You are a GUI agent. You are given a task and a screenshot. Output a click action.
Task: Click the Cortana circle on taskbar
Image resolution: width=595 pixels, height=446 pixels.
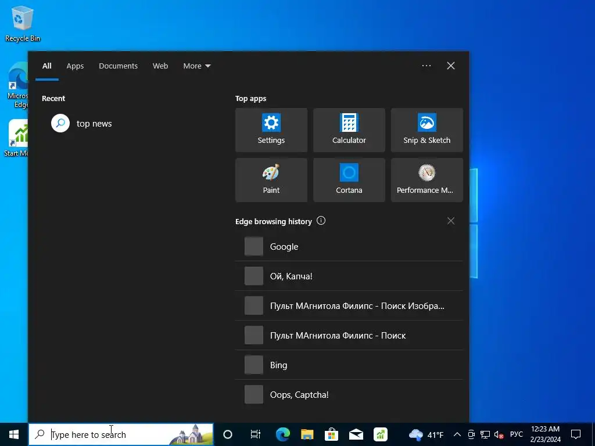[228, 434]
